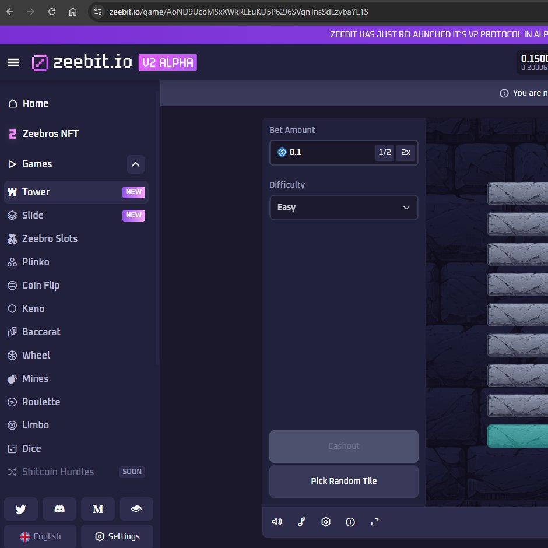Open the Home sidebar item
Screen dimensions: 548x548
[76, 103]
